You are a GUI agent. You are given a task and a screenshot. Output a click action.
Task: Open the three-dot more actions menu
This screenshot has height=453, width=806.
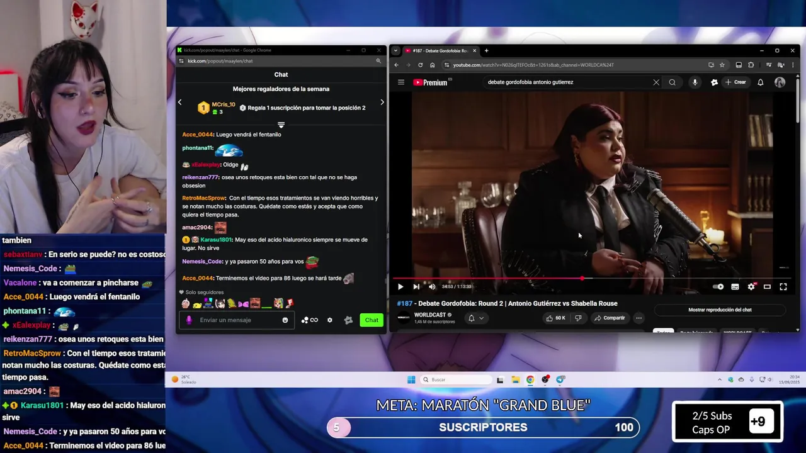639,318
